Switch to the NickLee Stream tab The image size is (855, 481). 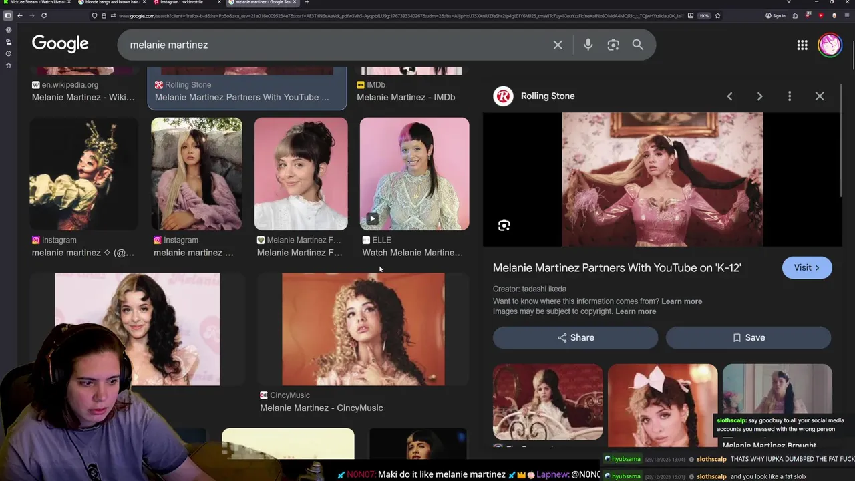35,2
